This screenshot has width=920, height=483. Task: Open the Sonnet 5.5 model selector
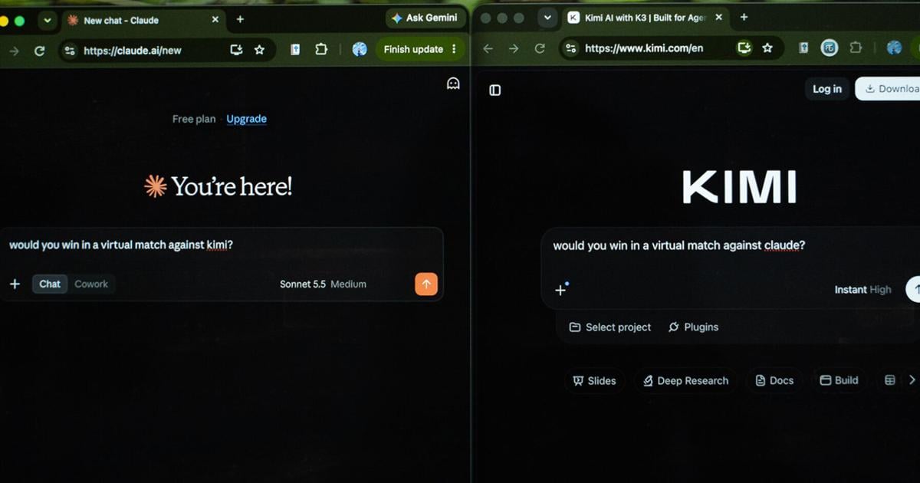click(x=303, y=284)
